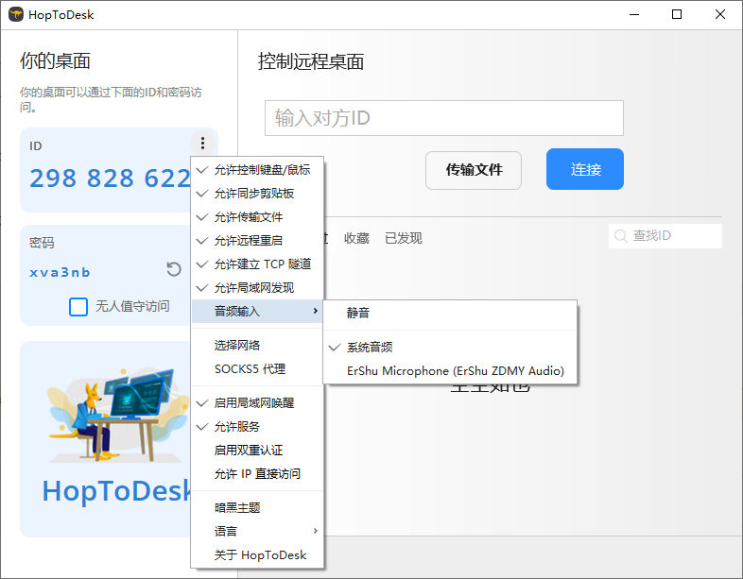Click the magnifier icon in the search box
Viewport: 743px width, 579px height.
click(620, 235)
